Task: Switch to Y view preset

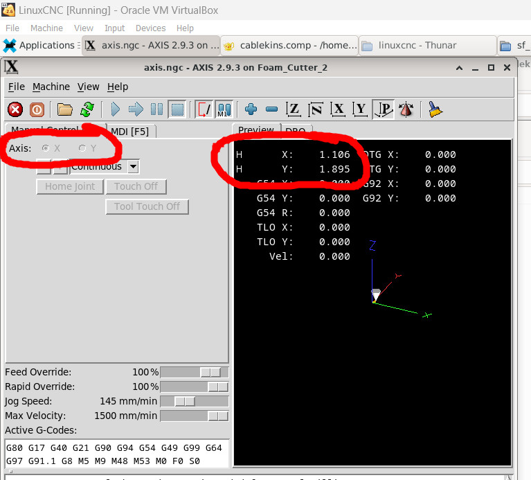Action: 360,109
